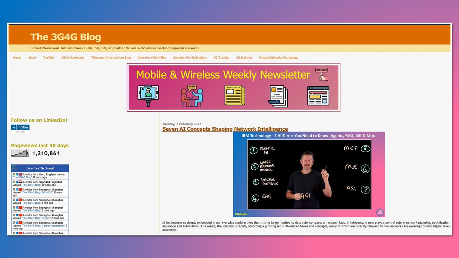Viewport: 459px width, 258px height.
Task: Open Telecoms Infrastructure Blog menu link
Action: point(111,57)
